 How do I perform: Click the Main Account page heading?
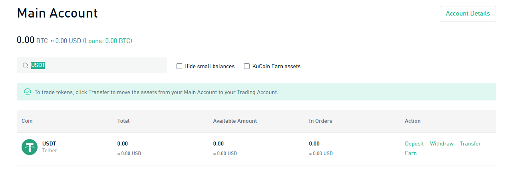pos(57,13)
